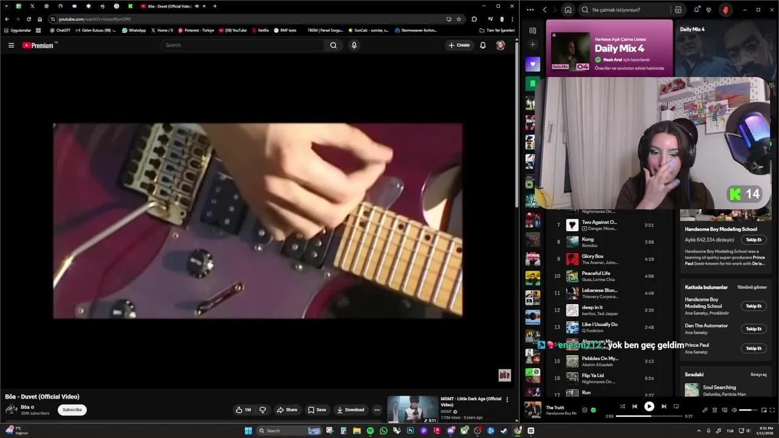The height and width of the screenshot is (438, 779).
Task: Subscribe to the Bôa channel
Action: coord(72,409)
